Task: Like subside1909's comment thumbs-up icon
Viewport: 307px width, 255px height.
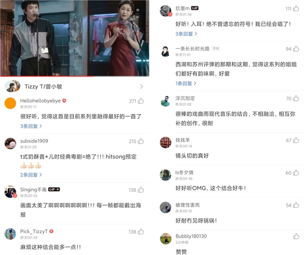Action: click(x=141, y=141)
